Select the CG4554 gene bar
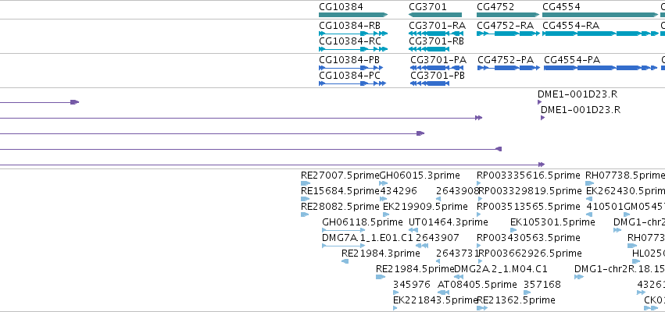The height and width of the screenshot is (312, 665). [x=600, y=15]
